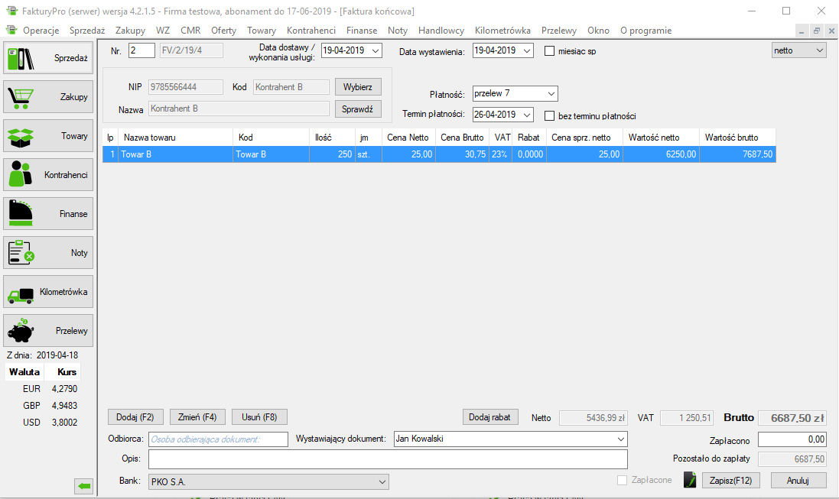This screenshot has height=499, width=839.
Task: Click the Zapisz(F12) save button
Action: [730, 481]
